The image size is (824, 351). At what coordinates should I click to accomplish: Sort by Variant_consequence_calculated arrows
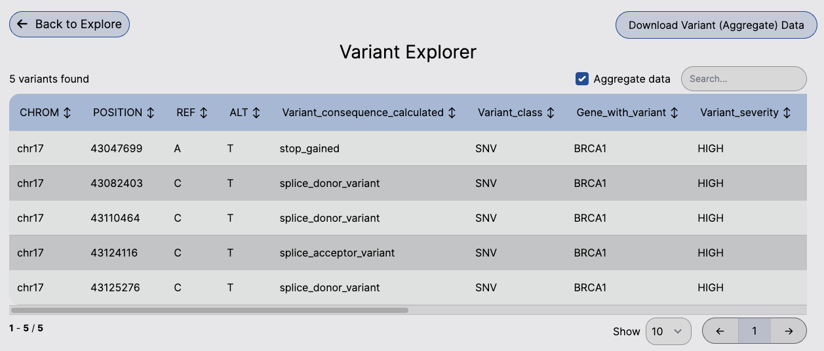pyautogui.click(x=452, y=113)
